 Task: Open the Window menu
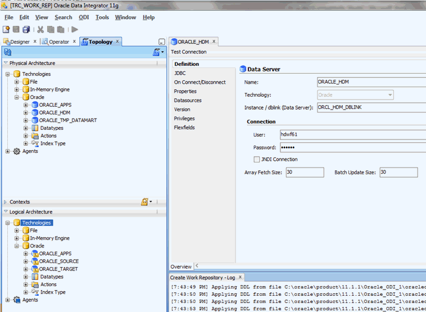coord(125,17)
